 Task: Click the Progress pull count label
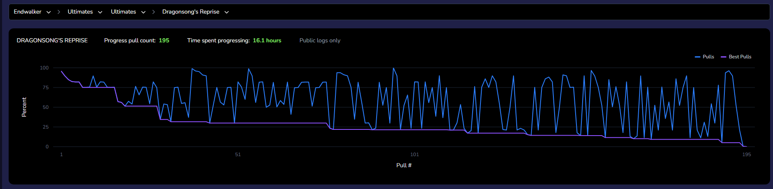130,40
